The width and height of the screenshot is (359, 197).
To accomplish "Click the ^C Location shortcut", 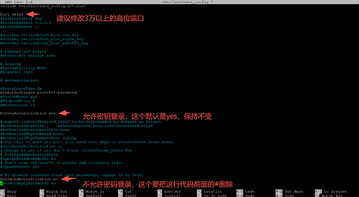I will pos(210,191).
